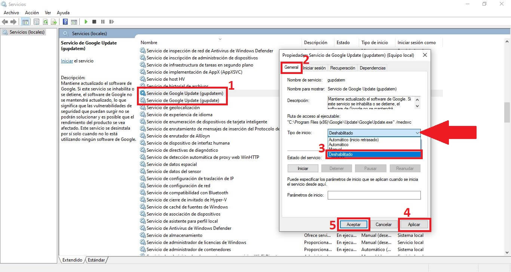The image size is (511, 272).
Task: Select row Servicio de Google Update (gupdatem)
Action: (185, 93)
